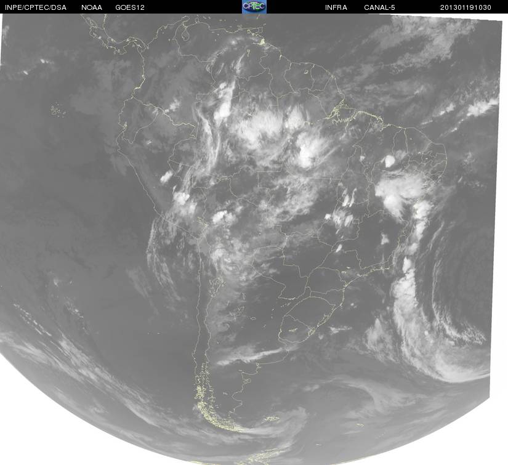508x465 pixels.
Task: Click the NOAA label in the header
Action: pos(92,7)
